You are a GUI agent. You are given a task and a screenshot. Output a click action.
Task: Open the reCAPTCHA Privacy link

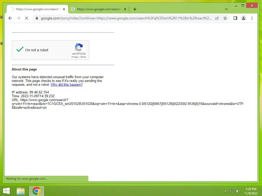(75, 57)
